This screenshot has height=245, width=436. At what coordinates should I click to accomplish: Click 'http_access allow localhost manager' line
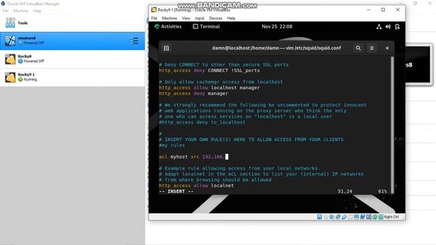(209, 88)
